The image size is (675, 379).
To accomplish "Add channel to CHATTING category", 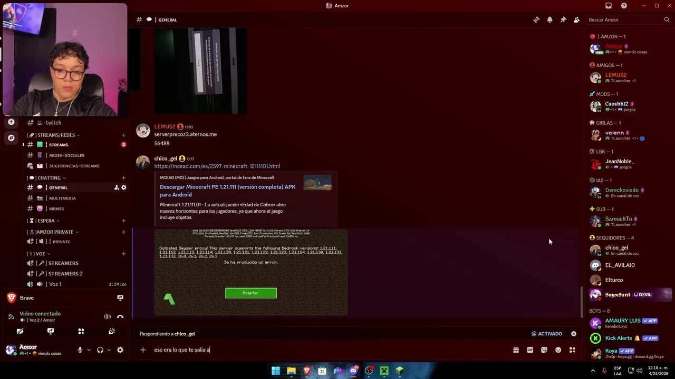I will [x=124, y=178].
